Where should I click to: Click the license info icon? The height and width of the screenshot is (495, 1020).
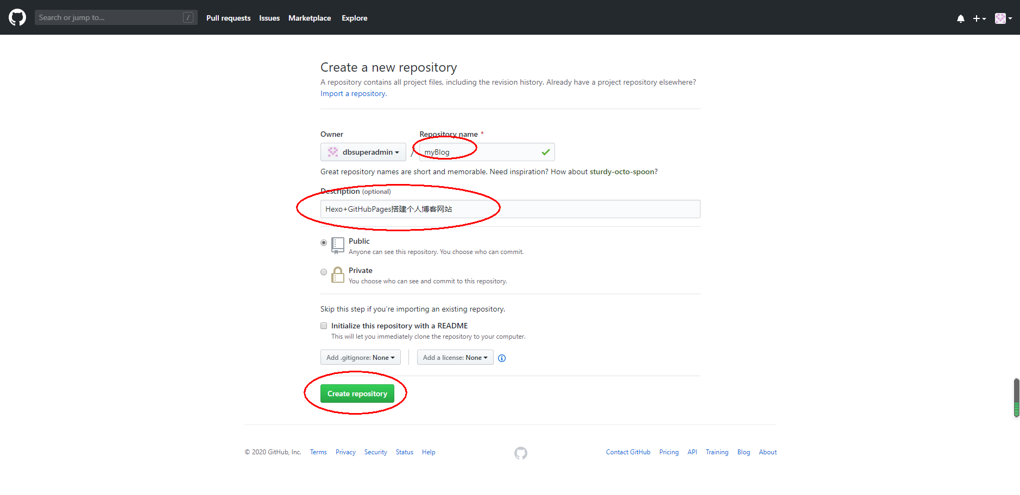click(502, 358)
